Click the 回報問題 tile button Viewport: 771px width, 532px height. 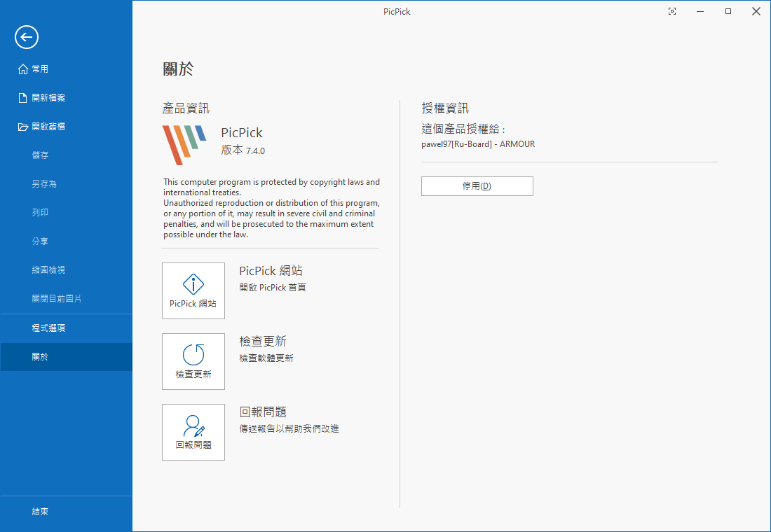point(193,433)
